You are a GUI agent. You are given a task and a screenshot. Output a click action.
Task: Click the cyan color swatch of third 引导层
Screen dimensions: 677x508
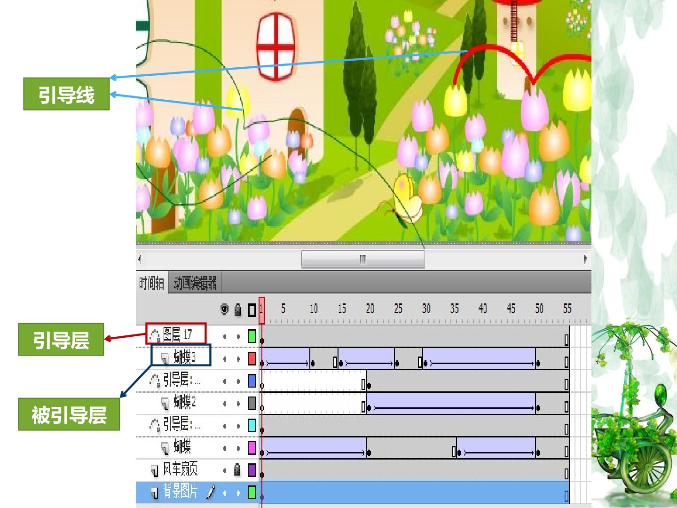point(252,425)
